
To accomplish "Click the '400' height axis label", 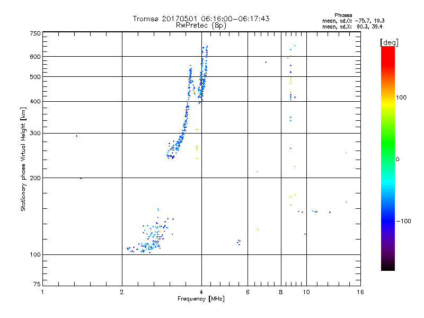I will click(35, 101).
